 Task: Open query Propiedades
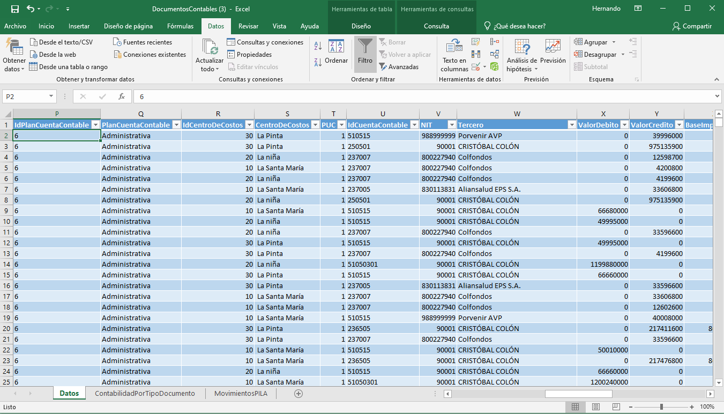(x=249, y=55)
